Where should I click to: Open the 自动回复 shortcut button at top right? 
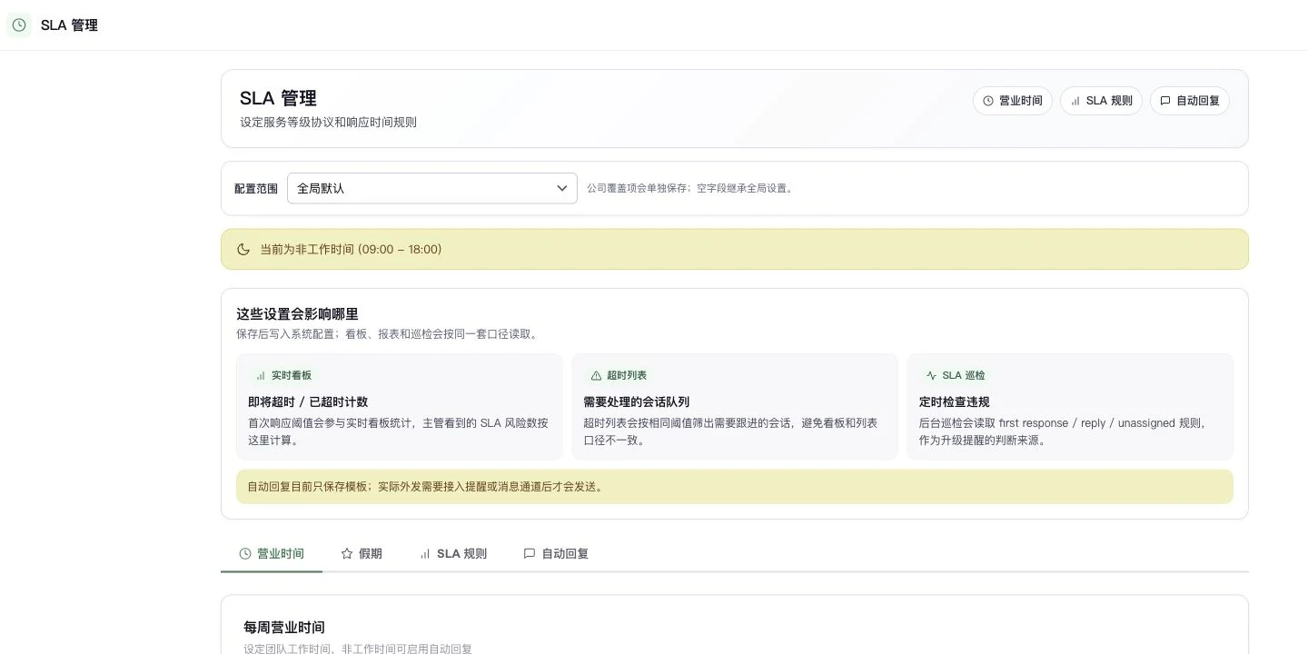click(x=1190, y=101)
